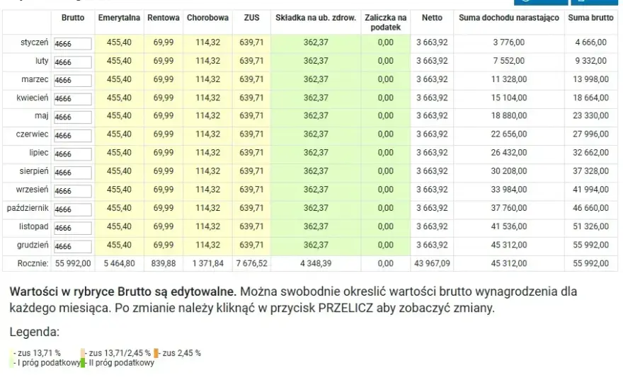Click the Chorobowa column header

click(208, 18)
